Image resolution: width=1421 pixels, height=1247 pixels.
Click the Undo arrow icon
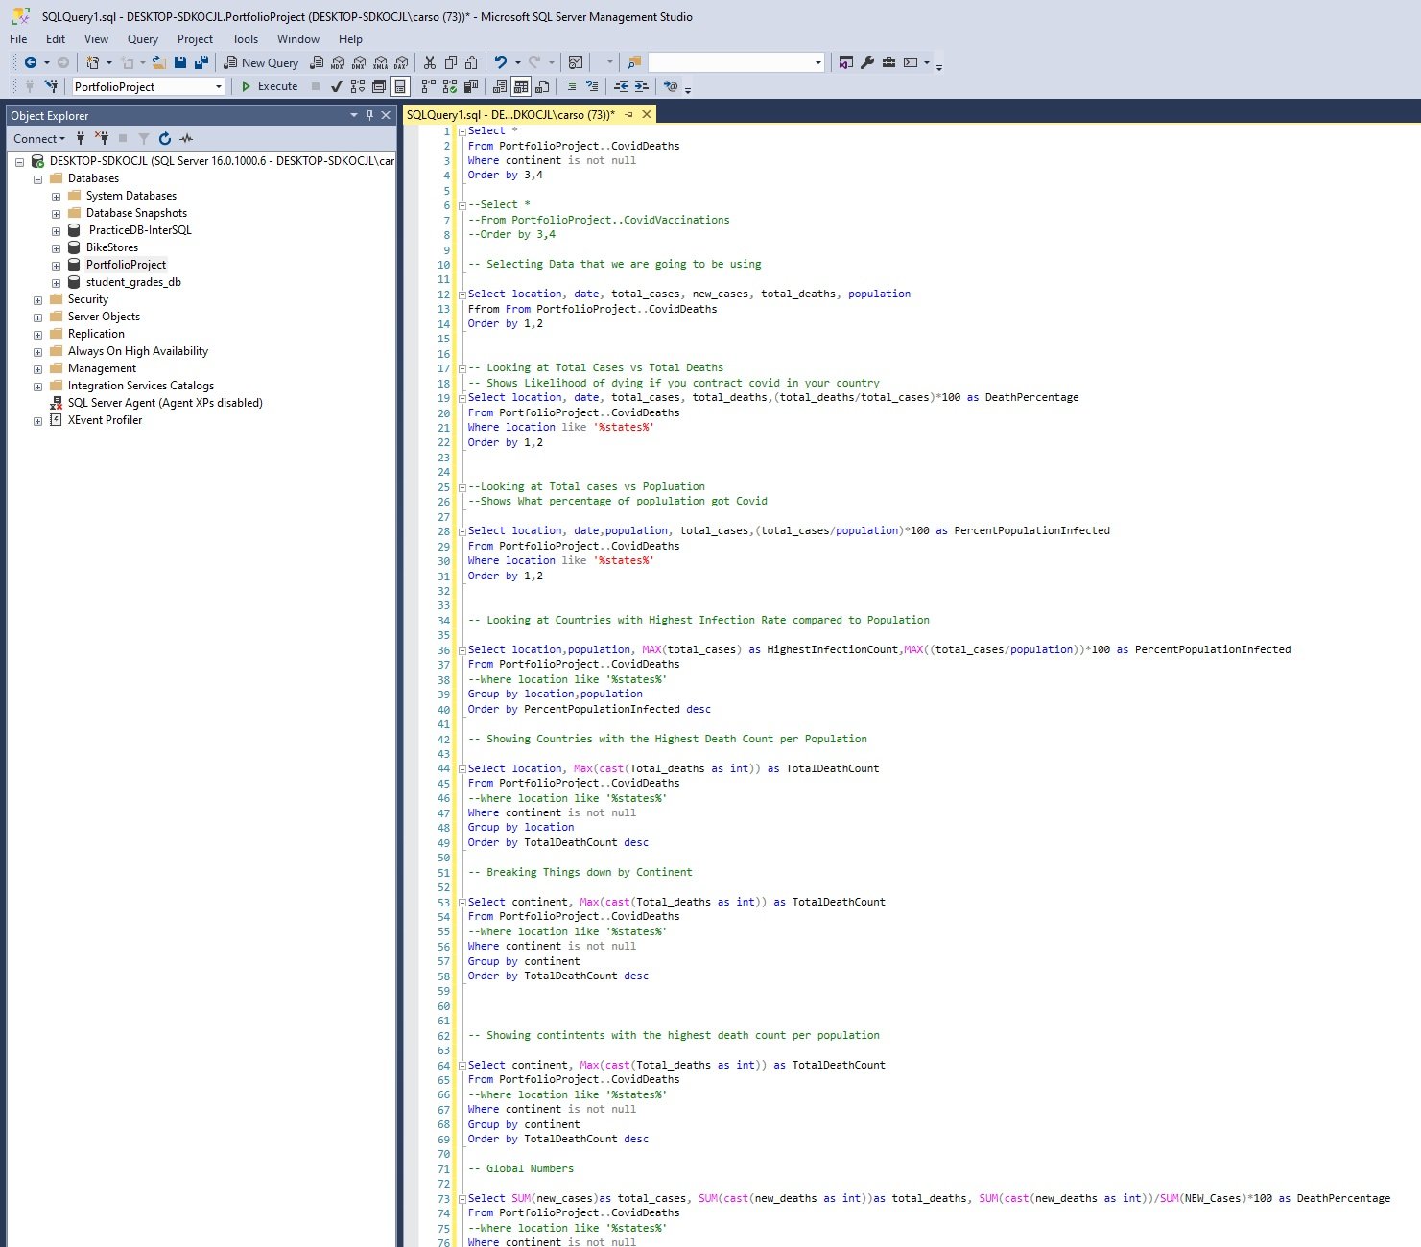[x=501, y=62]
